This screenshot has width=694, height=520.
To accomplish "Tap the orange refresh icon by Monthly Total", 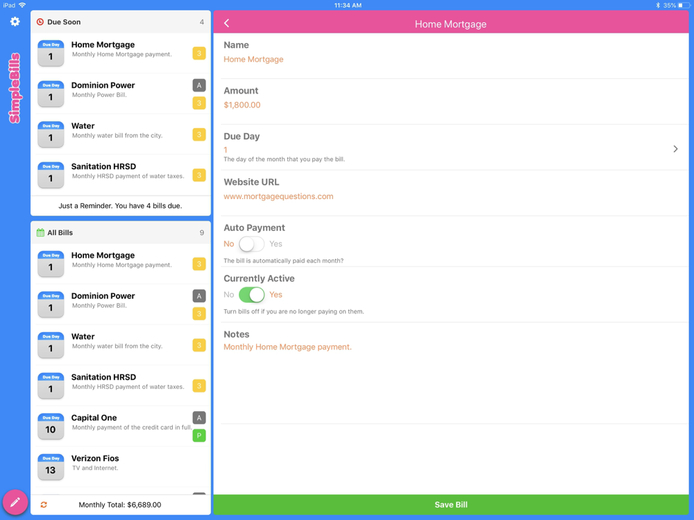I will point(43,505).
